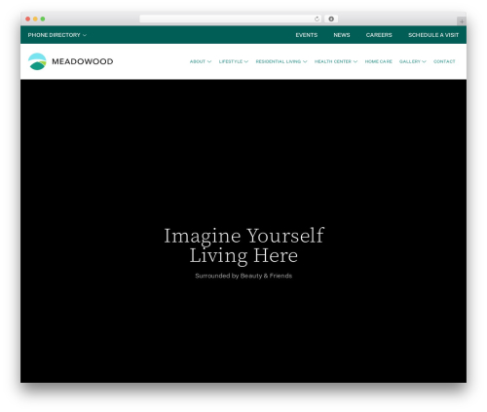Visit the News page

click(x=342, y=35)
